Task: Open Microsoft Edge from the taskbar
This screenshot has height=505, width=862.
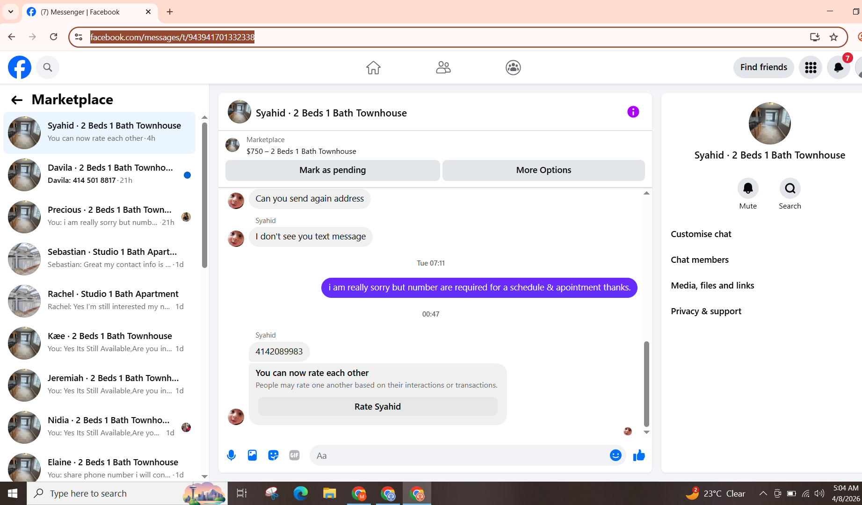Action: (x=300, y=493)
